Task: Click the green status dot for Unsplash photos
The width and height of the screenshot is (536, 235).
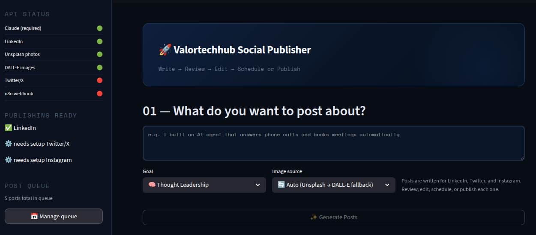Action: 99,54
